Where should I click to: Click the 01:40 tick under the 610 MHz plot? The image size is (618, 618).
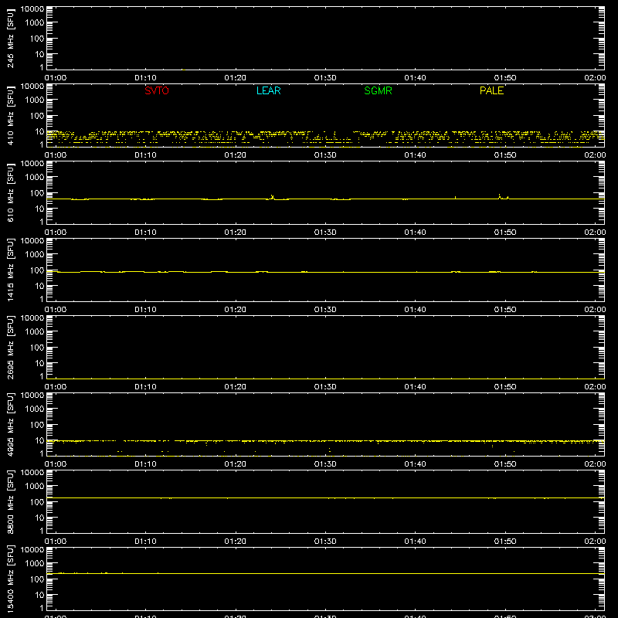coord(415,233)
